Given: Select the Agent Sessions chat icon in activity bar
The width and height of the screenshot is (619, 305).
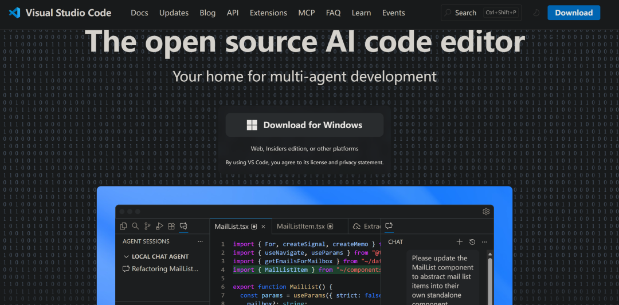Looking at the screenshot, I should click(x=183, y=226).
